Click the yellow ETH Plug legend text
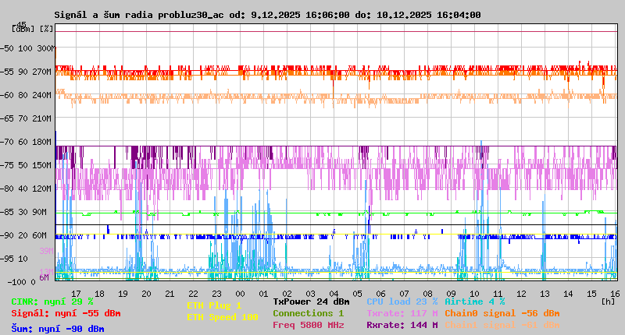The height and width of the screenshot is (335, 625). pos(214,305)
